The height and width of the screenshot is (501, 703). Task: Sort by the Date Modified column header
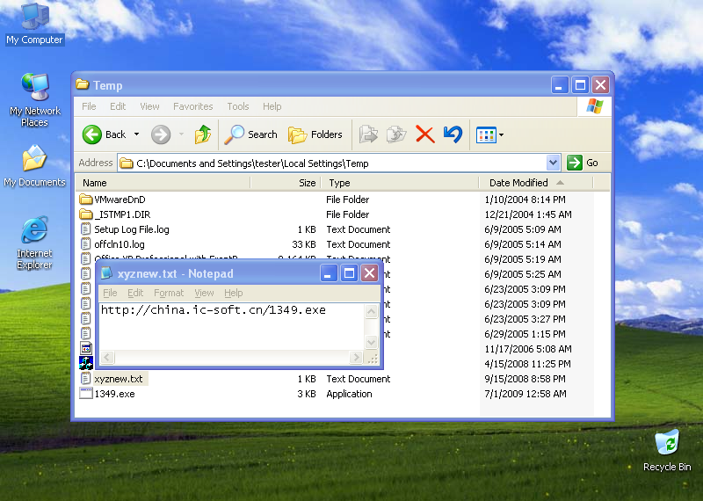(x=536, y=183)
